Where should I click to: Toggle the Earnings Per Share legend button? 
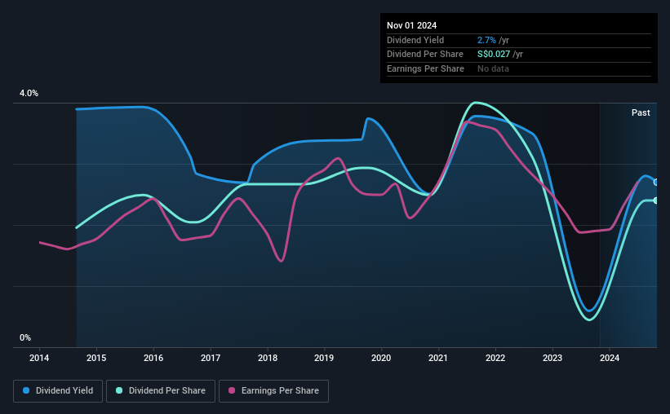coord(273,391)
